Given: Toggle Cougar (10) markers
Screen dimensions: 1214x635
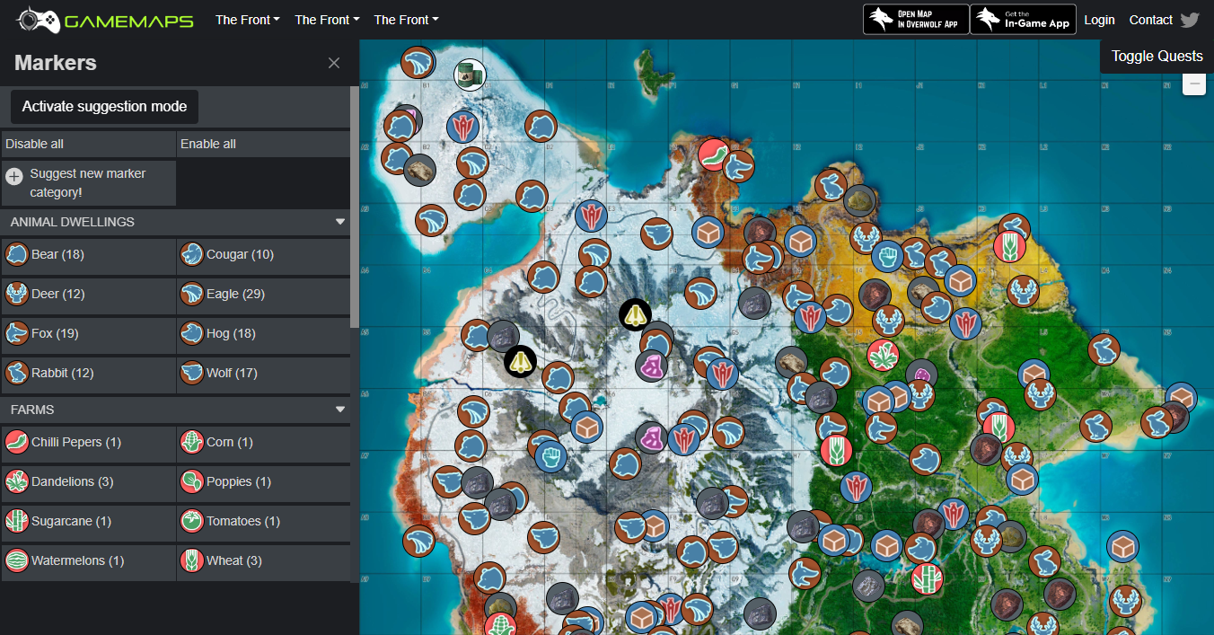Looking at the screenshot, I should [x=263, y=254].
